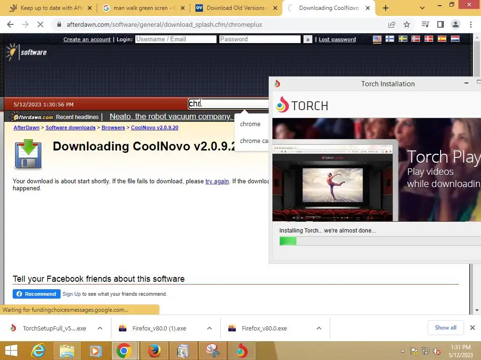
Task: Click the muted volume tray icon
Action: point(437,351)
